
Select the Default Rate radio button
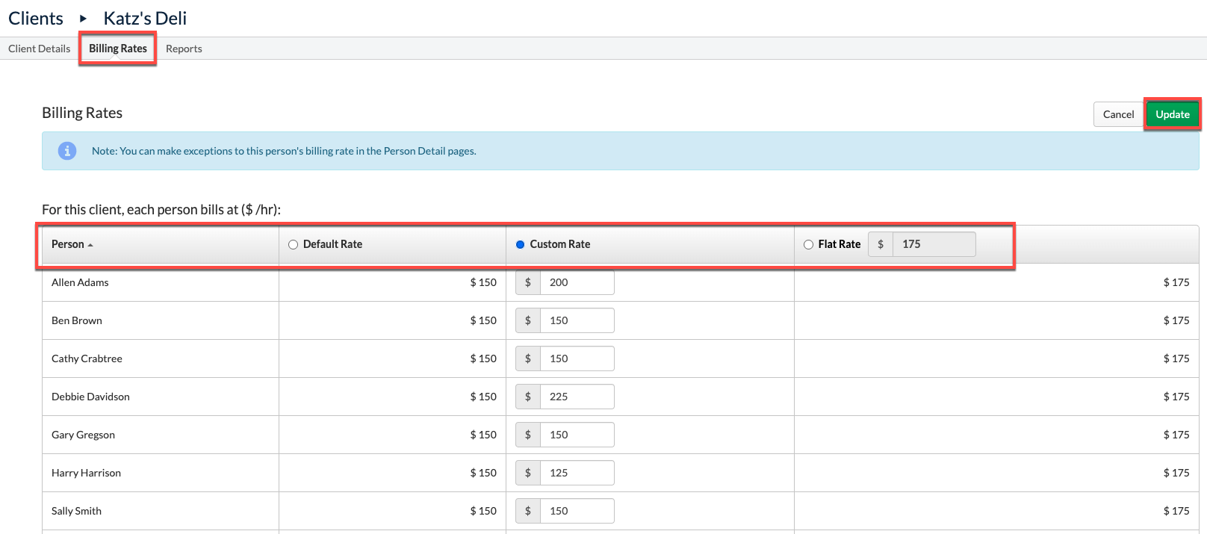[293, 244]
